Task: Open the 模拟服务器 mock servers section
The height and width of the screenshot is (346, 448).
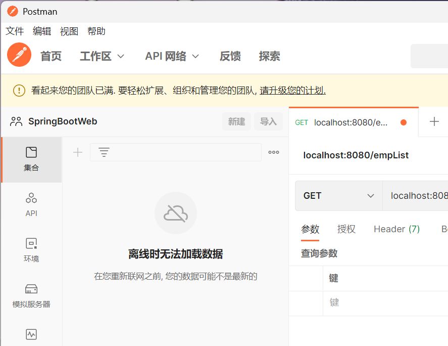Action: click(x=31, y=296)
